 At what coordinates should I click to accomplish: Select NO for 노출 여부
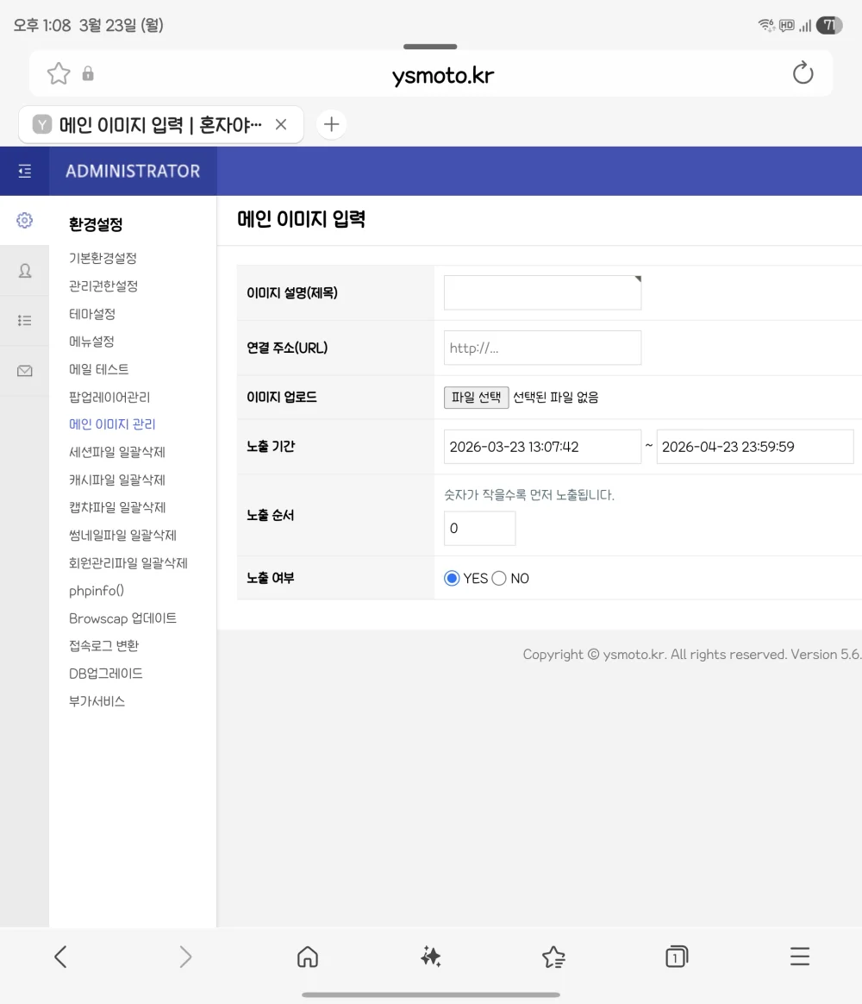click(x=499, y=578)
